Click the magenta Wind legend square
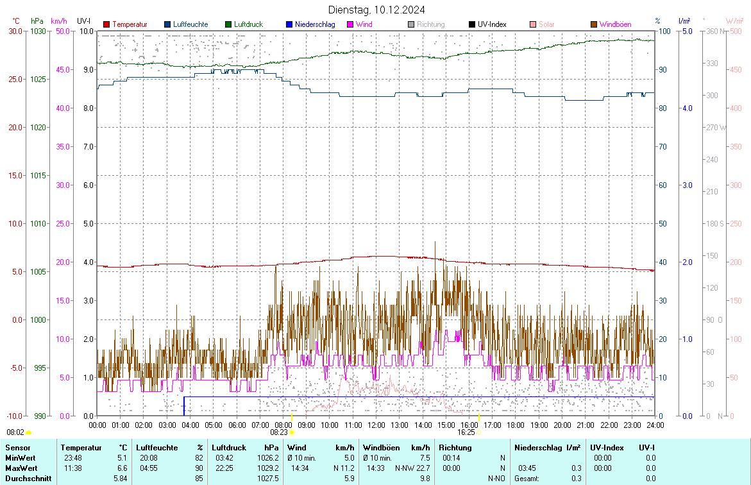The height and width of the screenshot is (485, 751). coord(350,24)
